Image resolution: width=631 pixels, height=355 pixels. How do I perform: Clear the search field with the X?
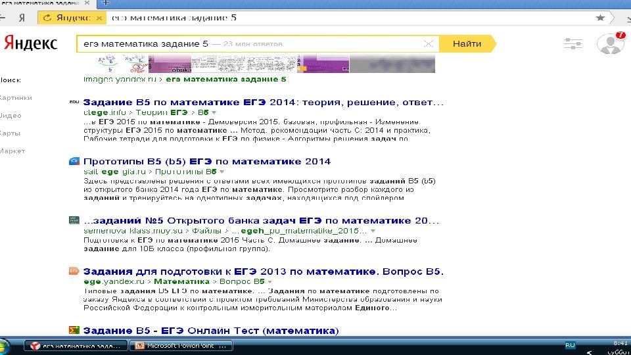[428, 44]
